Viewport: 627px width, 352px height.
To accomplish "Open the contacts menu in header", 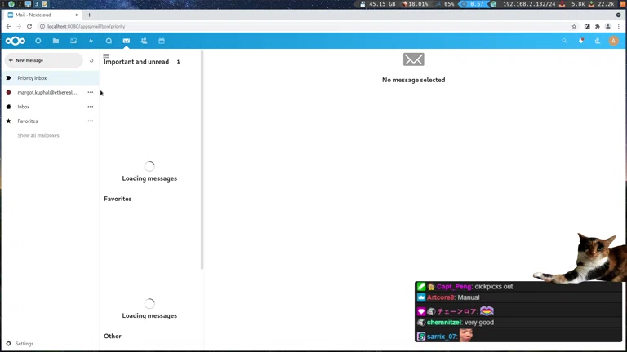I will click(x=597, y=41).
